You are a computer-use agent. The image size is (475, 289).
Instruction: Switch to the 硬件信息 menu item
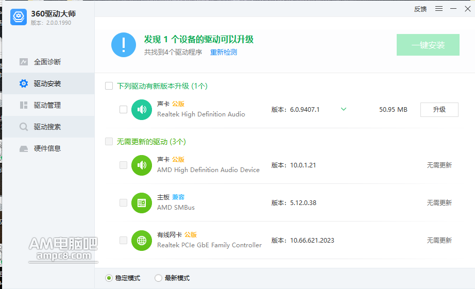tap(48, 148)
